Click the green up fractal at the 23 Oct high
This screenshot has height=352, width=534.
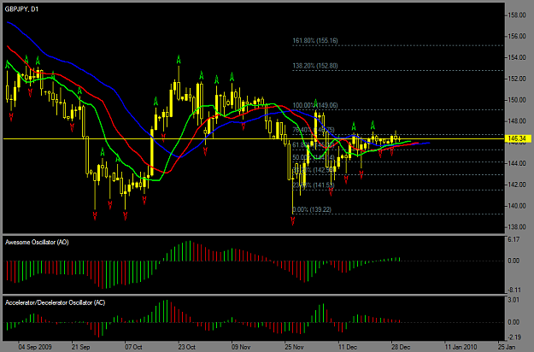179,60
